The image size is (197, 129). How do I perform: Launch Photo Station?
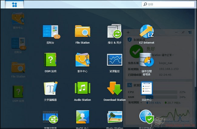(115, 117)
